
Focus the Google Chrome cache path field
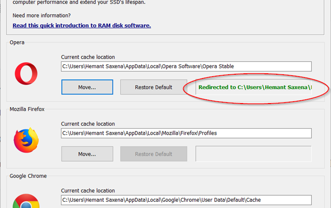coord(186,200)
